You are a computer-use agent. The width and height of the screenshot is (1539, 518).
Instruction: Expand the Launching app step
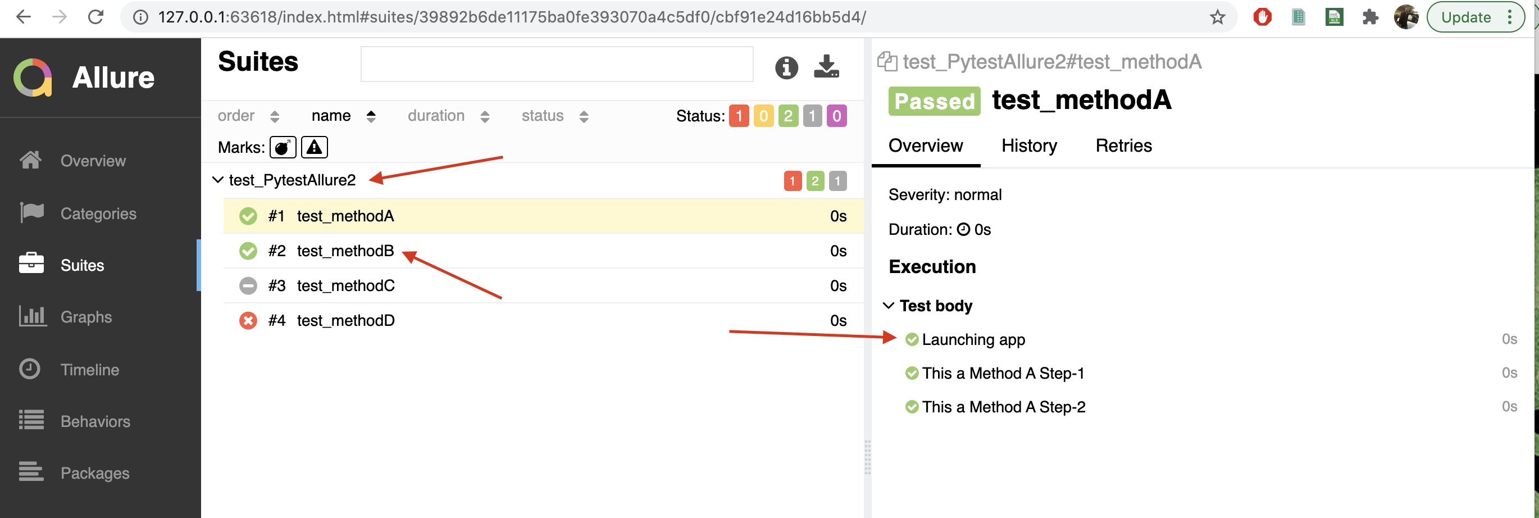coord(973,339)
